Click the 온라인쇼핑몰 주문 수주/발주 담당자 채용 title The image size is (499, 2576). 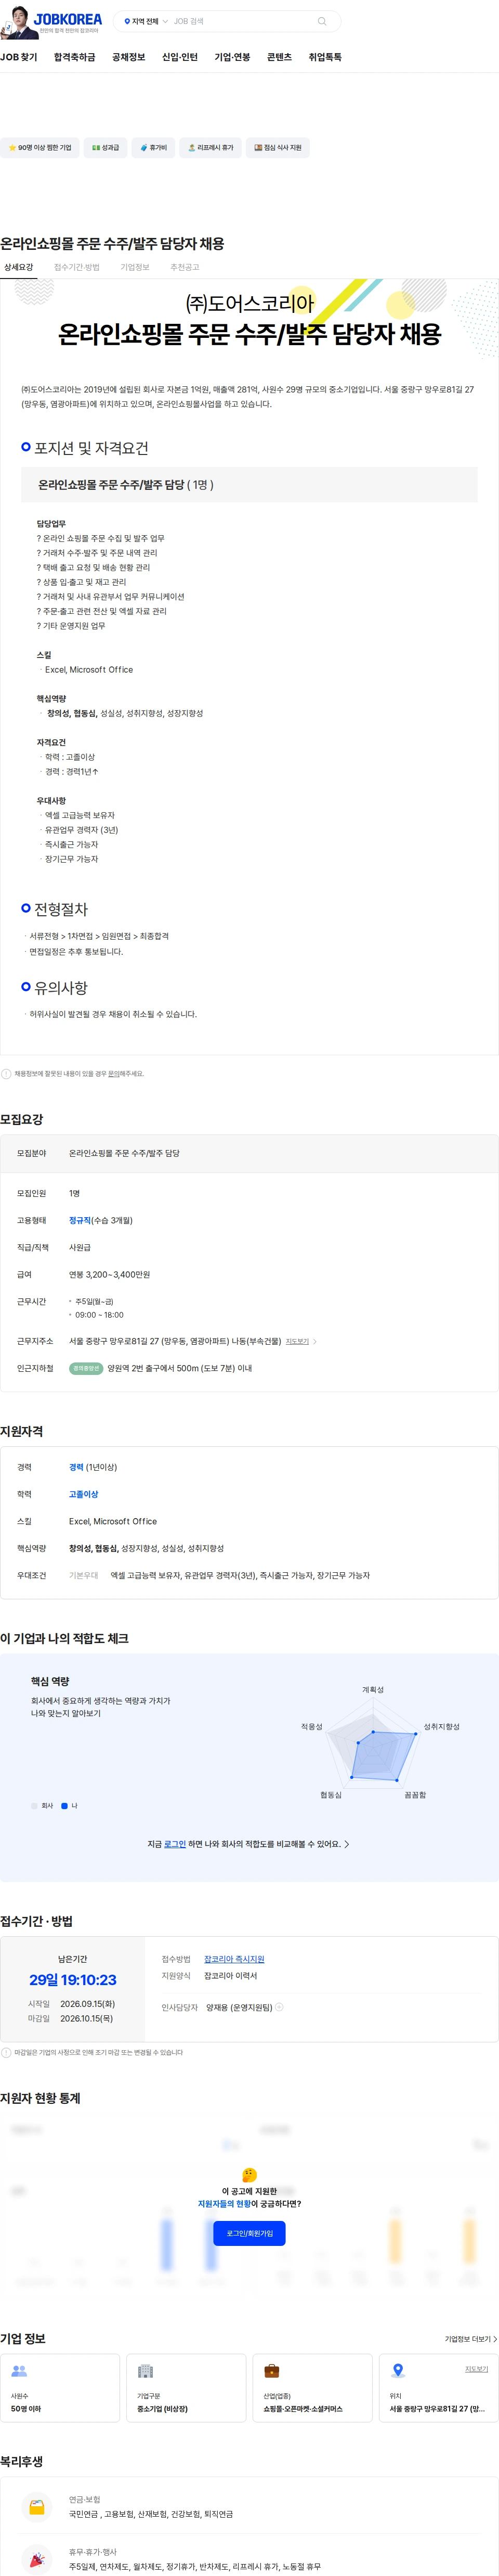112,243
